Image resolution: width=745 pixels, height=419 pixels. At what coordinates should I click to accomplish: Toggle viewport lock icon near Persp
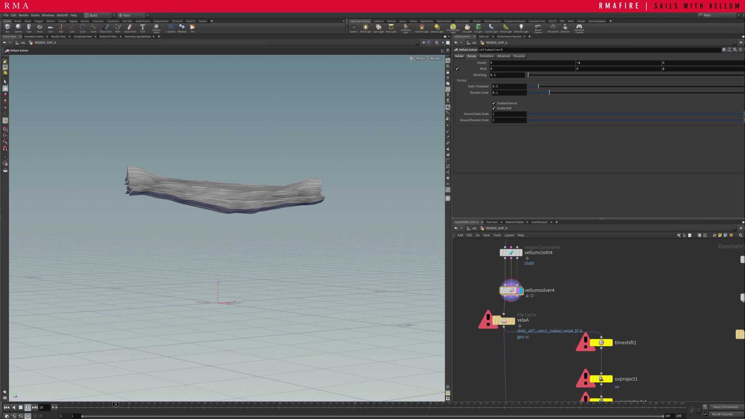(411, 59)
